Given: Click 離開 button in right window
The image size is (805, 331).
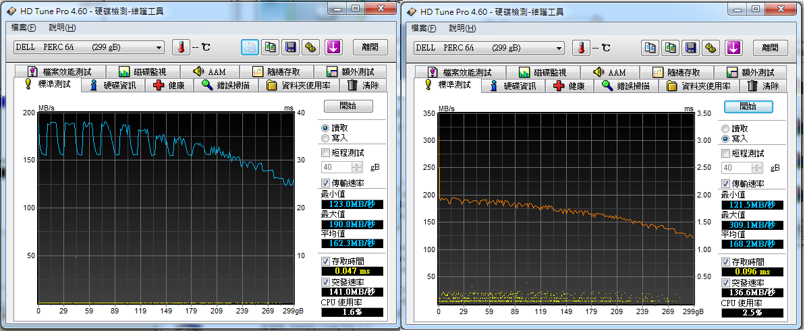Looking at the screenshot, I should coord(771,48).
